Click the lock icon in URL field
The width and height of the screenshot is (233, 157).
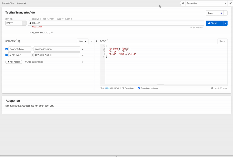tap(30, 23)
